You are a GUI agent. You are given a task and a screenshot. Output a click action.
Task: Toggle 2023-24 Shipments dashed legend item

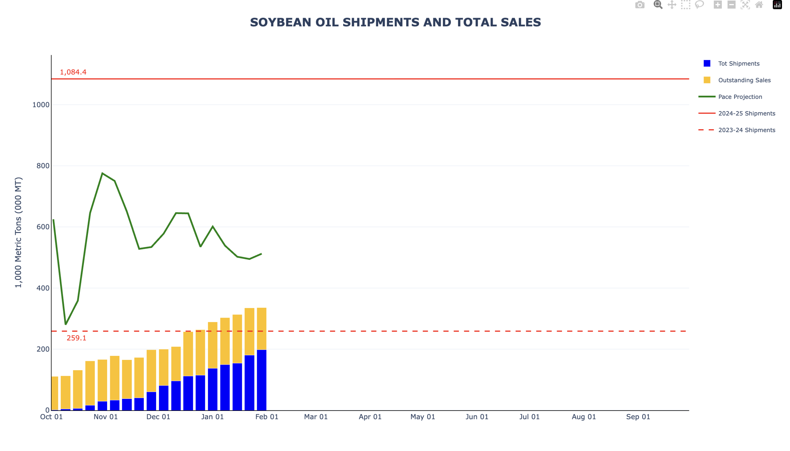click(x=746, y=130)
